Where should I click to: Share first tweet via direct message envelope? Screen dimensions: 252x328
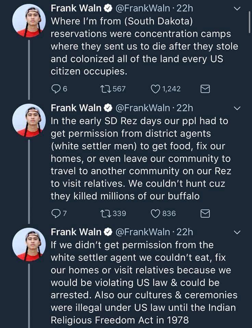click(205, 89)
